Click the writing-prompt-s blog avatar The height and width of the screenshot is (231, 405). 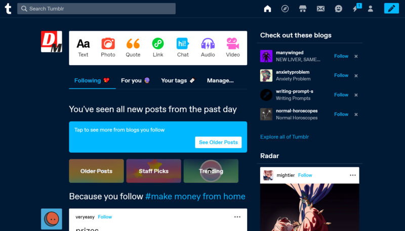pyautogui.click(x=266, y=95)
